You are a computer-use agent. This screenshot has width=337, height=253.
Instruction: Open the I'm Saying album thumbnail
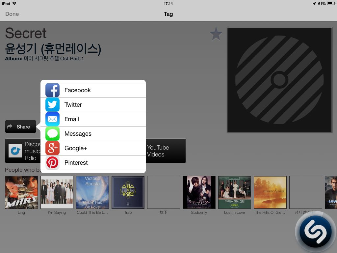(x=57, y=192)
